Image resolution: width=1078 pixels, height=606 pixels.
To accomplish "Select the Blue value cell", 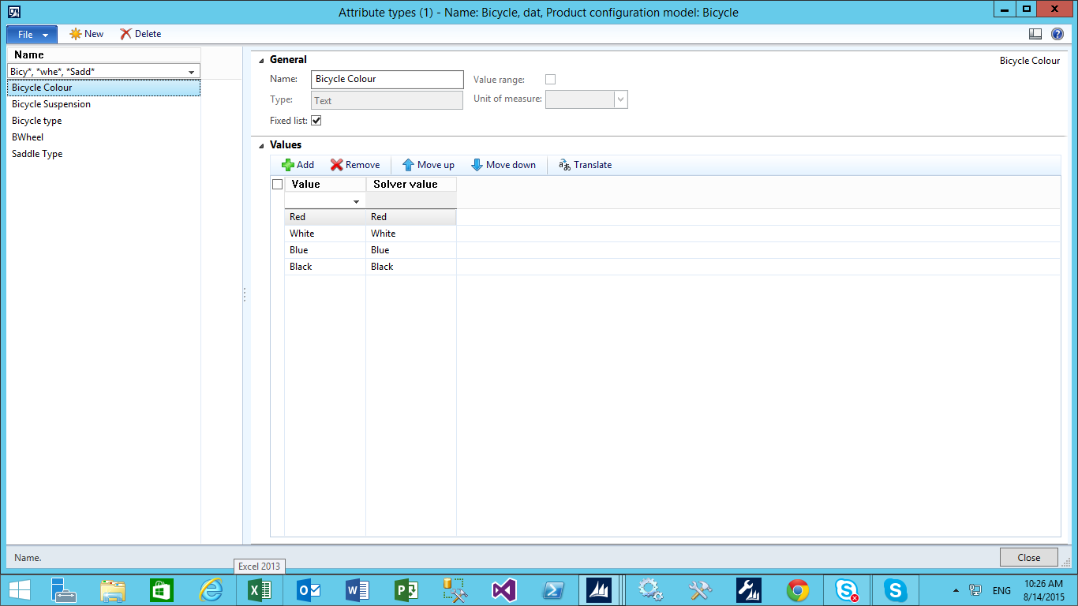I will point(325,250).
